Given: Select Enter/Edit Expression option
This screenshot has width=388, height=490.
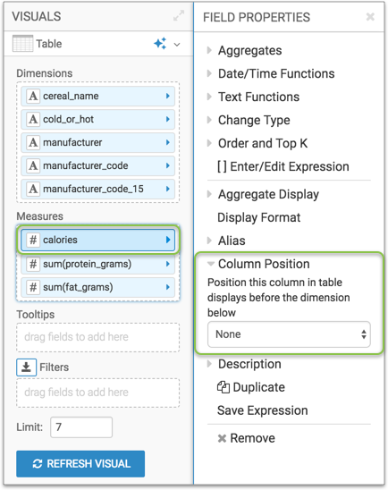Looking at the screenshot, I should (283, 166).
